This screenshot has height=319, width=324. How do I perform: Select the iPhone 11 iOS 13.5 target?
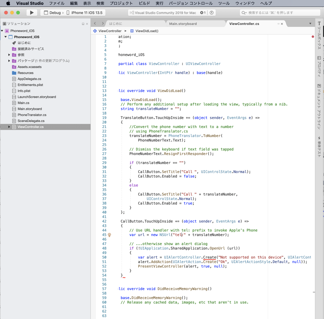pos(85,13)
